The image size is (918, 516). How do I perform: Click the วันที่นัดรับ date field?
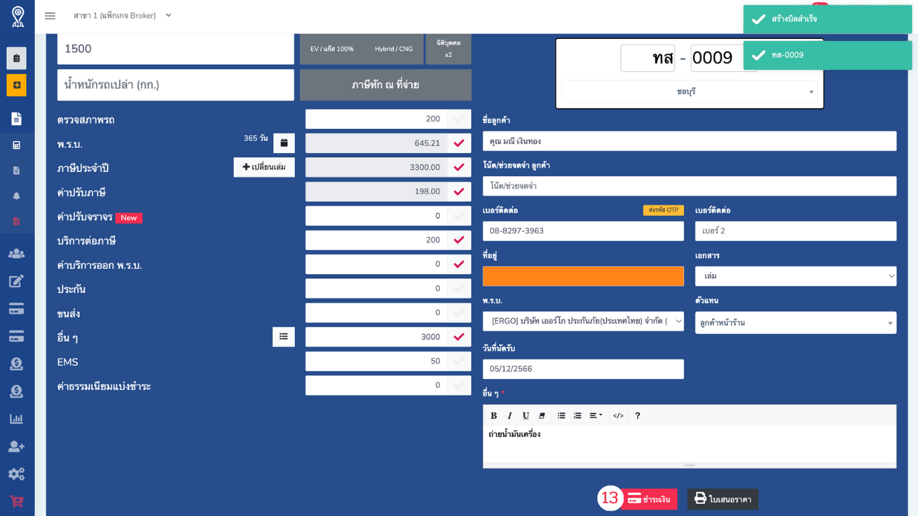(583, 369)
